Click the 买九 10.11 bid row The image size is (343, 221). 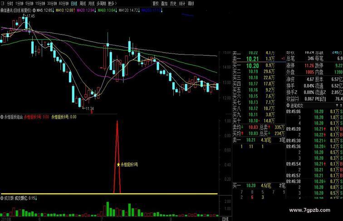click(259, 114)
